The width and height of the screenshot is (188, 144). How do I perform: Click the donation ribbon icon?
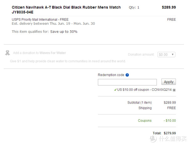8,53
